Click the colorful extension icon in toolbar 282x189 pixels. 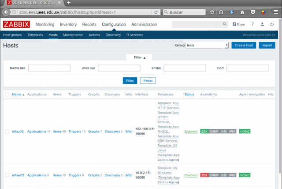pos(263,12)
